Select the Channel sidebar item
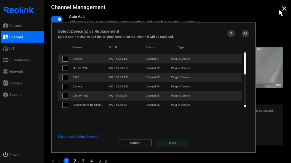 [22, 37]
